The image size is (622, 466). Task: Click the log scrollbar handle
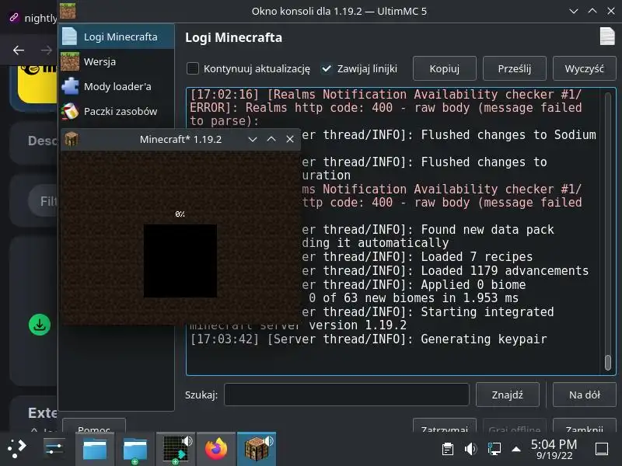point(607,362)
